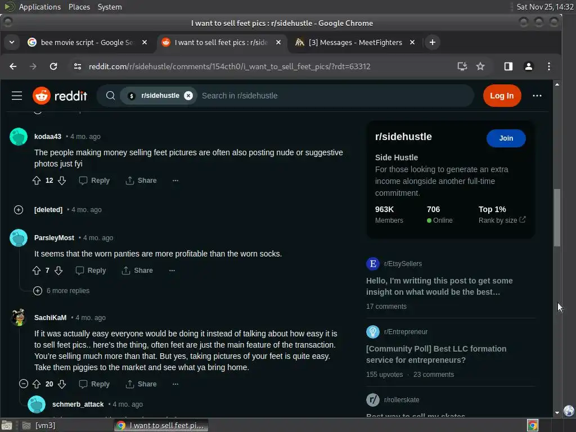Screen dimensions: 576x432
Task: Open the Chrome three-dot menu
Action: pyautogui.click(x=549, y=66)
